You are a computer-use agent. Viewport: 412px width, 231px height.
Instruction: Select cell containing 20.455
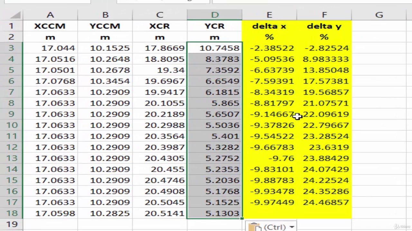pos(160,169)
